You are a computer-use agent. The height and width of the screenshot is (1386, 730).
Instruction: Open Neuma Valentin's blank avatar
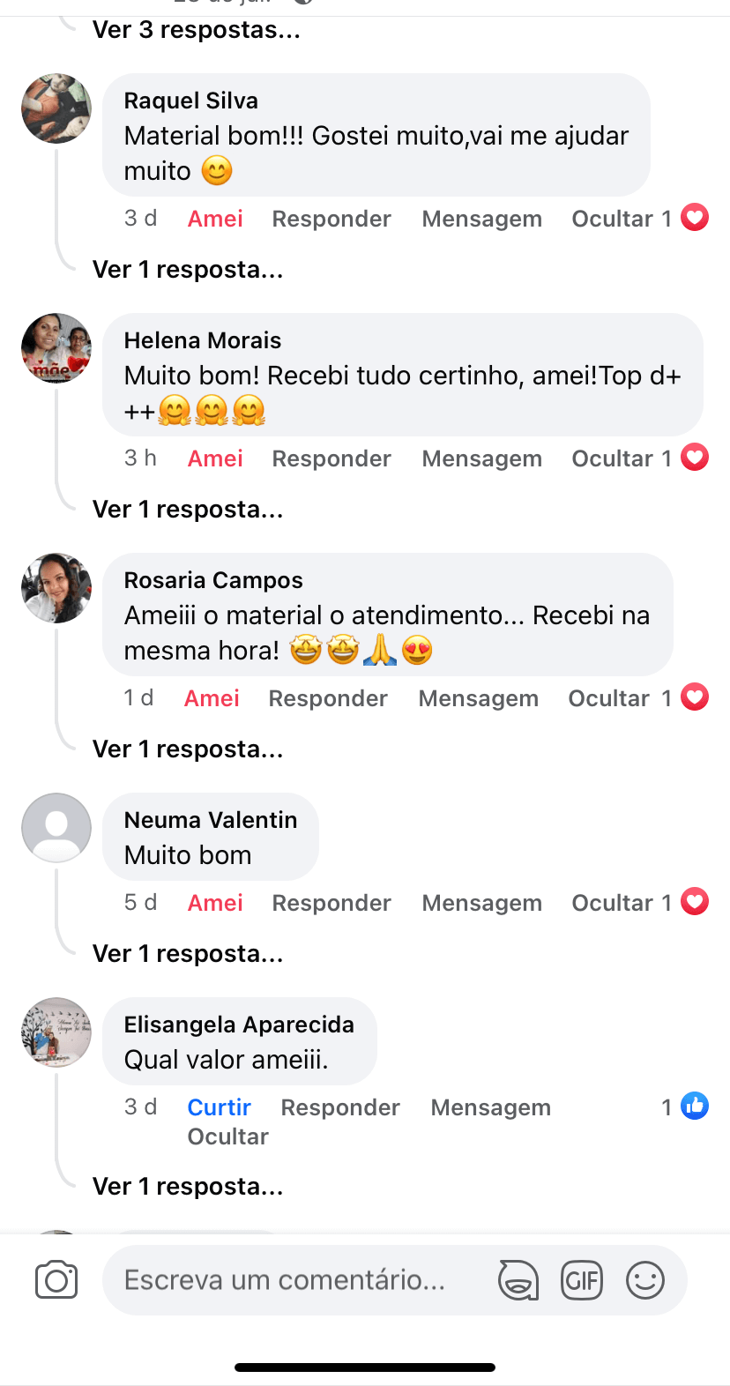tap(56, 828)
